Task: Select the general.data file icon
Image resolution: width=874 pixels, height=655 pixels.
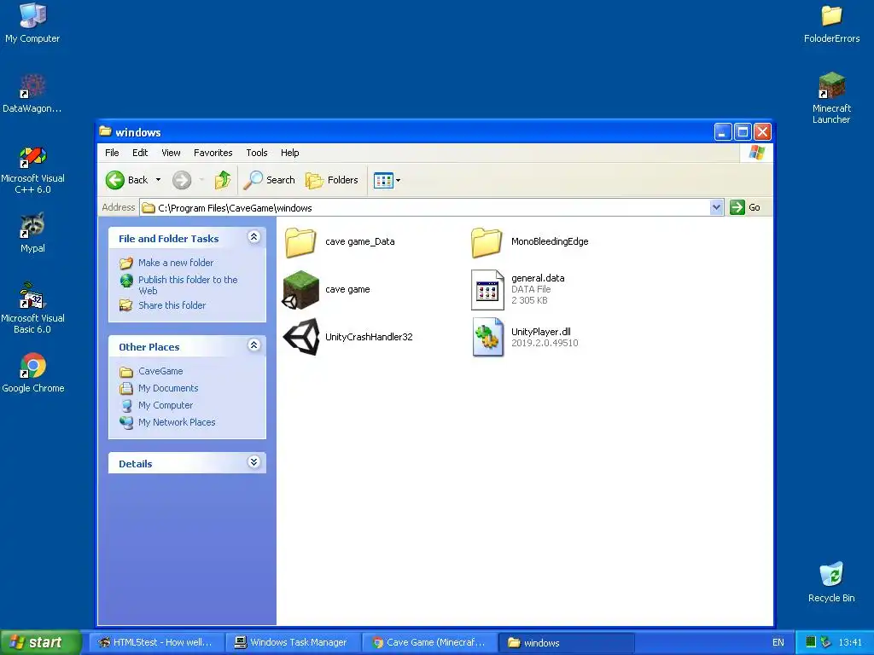Action: point(487,290)
